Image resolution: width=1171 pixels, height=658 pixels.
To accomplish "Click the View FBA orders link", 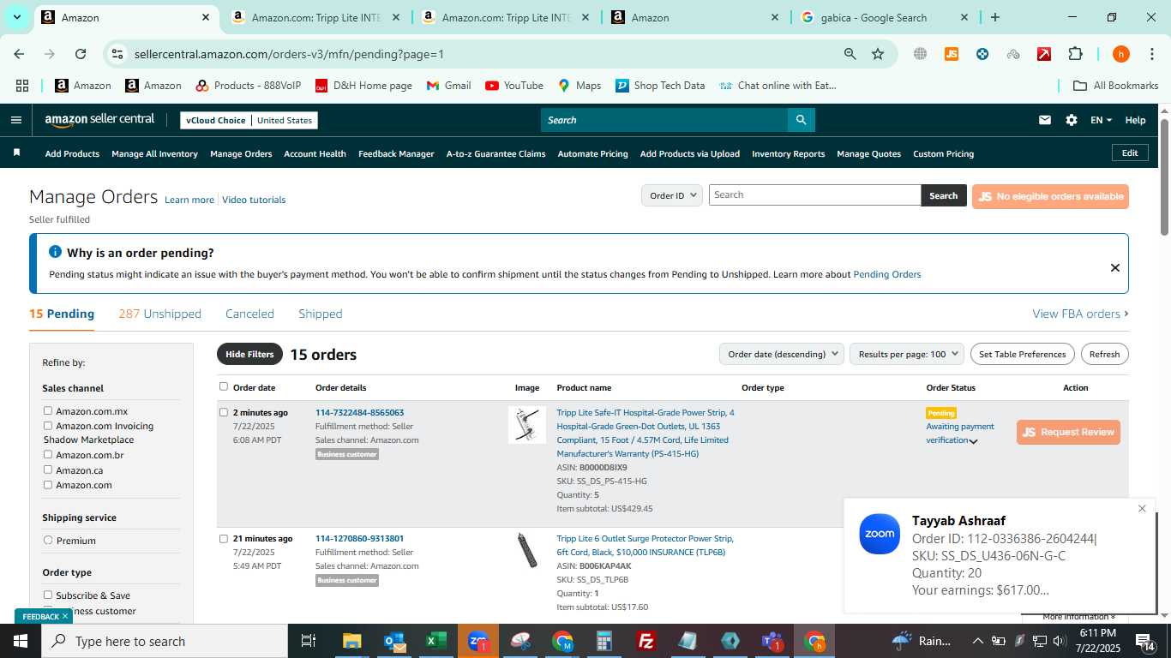I will pyautogui.click(x=1080, y=314).
